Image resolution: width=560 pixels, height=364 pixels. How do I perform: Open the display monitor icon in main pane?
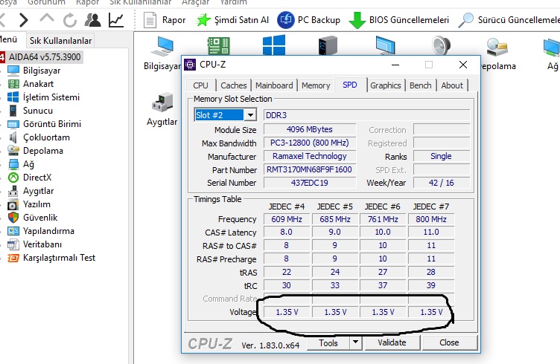point(385,45)
